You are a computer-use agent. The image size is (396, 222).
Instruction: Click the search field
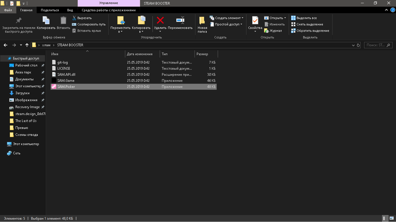378,45
